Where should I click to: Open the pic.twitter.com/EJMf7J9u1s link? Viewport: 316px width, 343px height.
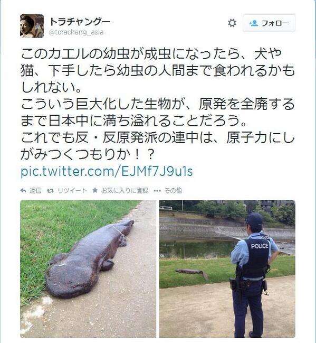(107, 171)
